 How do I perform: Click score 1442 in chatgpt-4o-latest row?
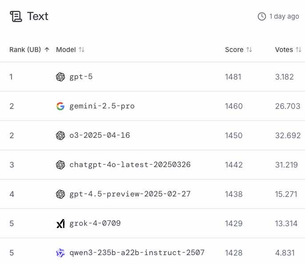tap(234, 165)
